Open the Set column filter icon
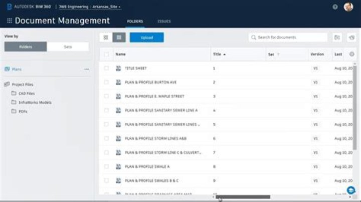The height and width of the screenshot is (202, 361). click(x=278, y=54)
